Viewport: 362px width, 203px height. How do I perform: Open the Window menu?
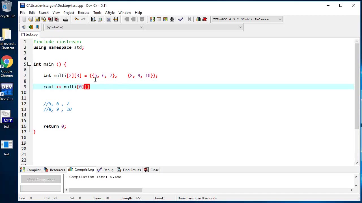coord(125,13)
